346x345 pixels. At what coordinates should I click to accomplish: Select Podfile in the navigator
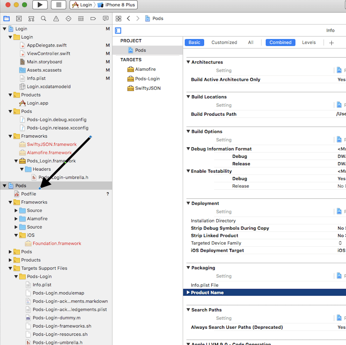tap(28, 194)
